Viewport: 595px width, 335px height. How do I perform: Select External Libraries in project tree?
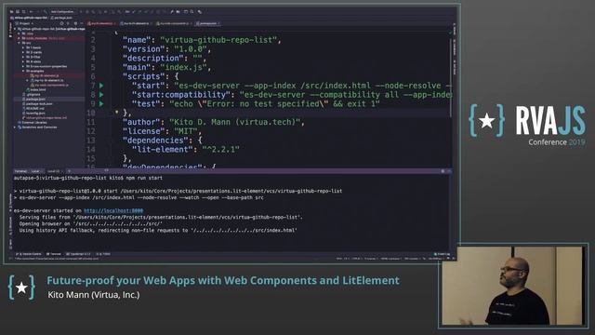coord(33,122)
